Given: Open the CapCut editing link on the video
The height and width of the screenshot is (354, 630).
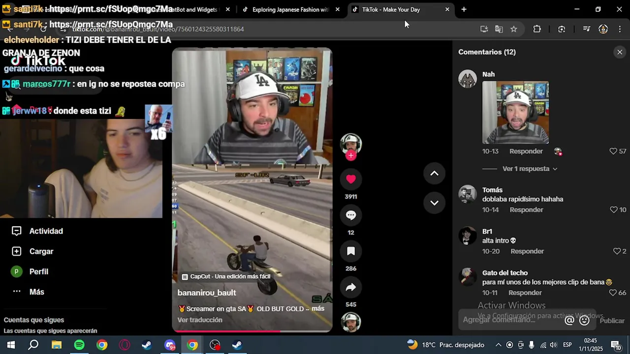Looking at the screenshot, I should 226,277.
